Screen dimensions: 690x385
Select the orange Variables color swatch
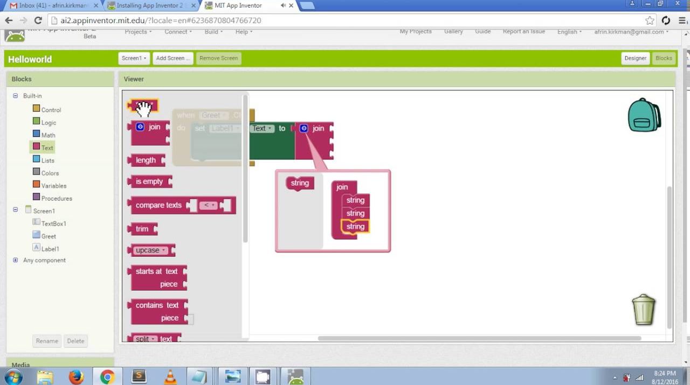click(36, 185)
